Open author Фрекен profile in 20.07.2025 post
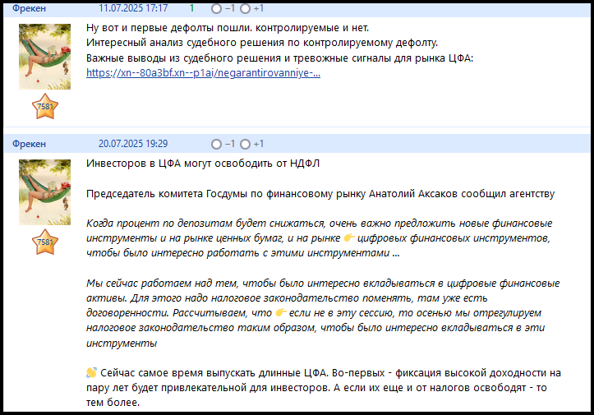594x415 pixels. tap(29, 144)
